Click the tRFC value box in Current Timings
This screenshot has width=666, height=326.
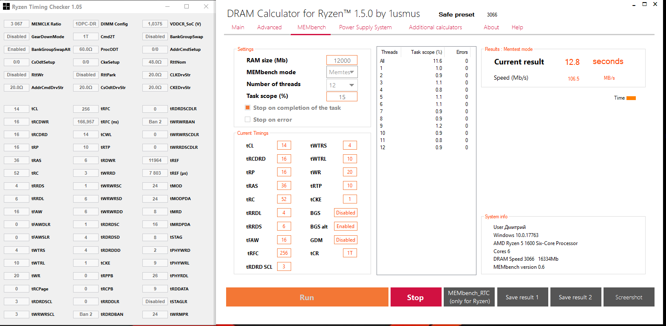[x=284, y=253]
